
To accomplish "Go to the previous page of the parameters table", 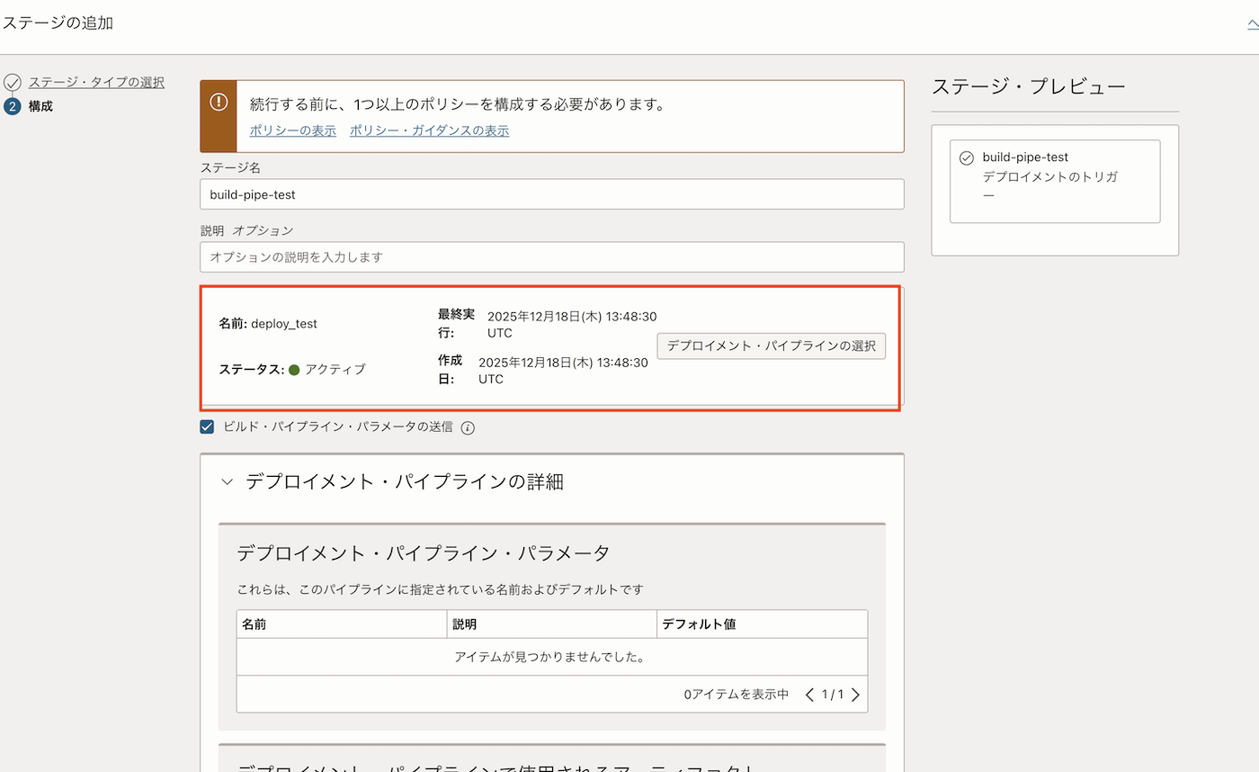I will (810, 695).
